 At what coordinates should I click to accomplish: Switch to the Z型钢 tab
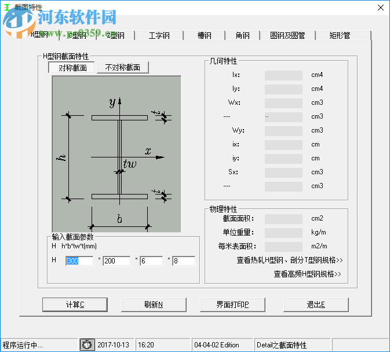pos(116,35)
